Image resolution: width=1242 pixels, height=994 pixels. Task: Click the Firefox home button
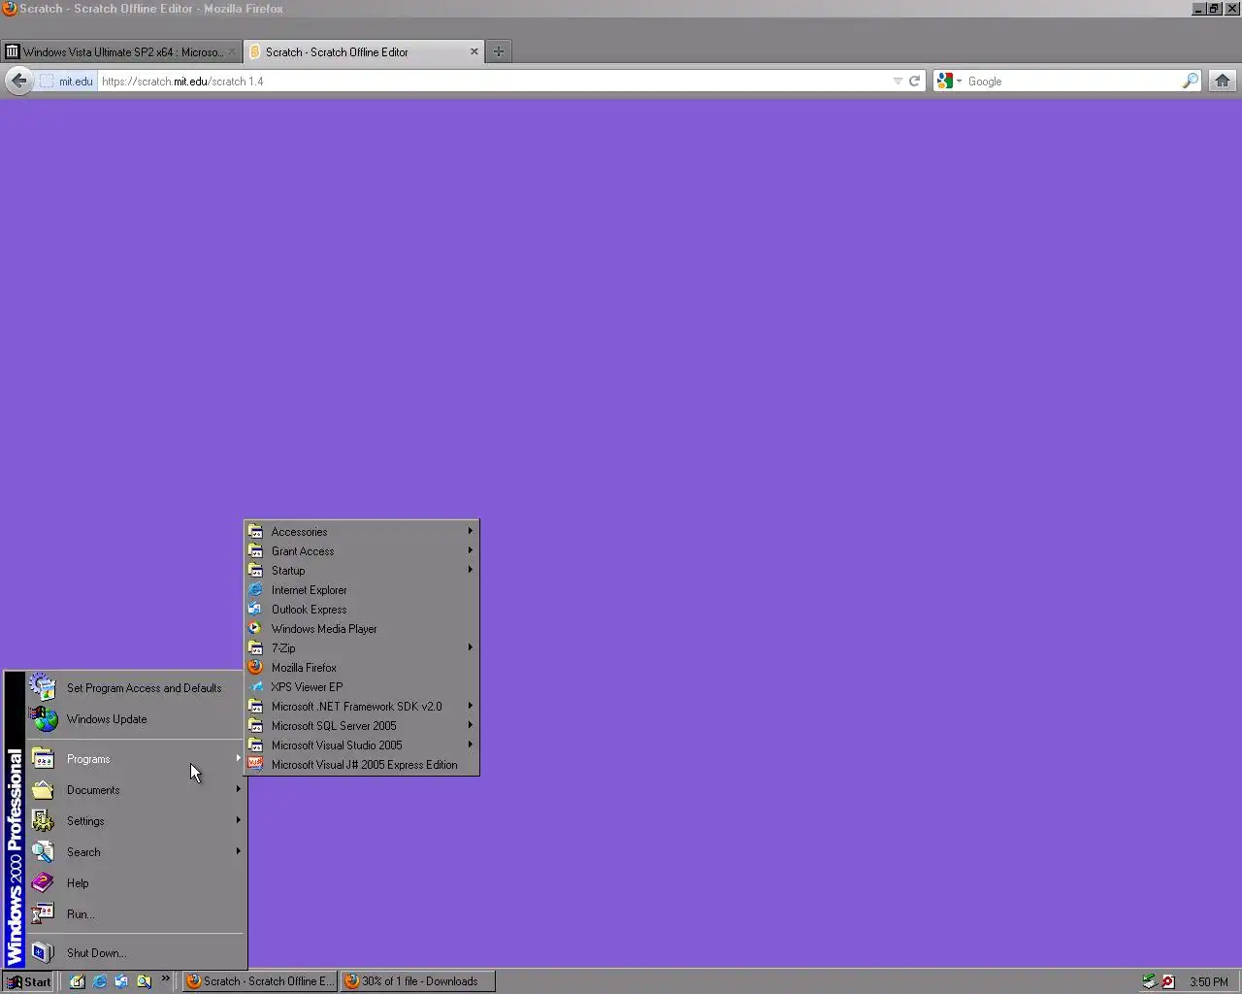1223,81
